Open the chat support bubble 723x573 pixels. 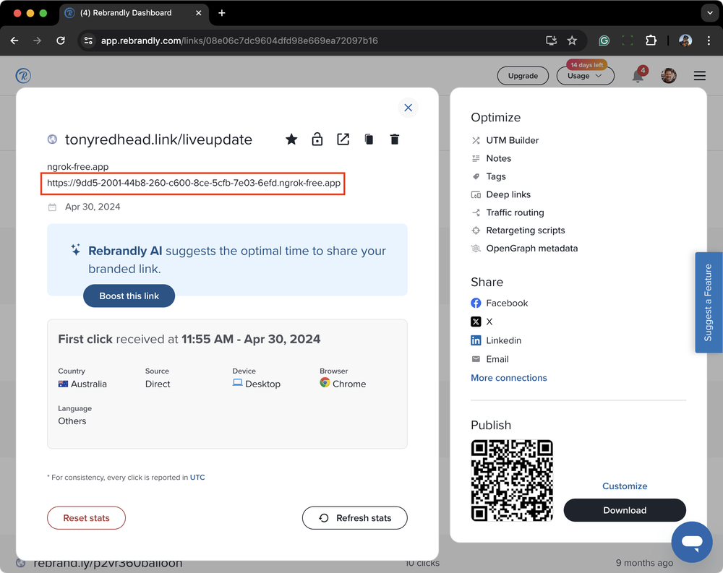pos(692,542)
